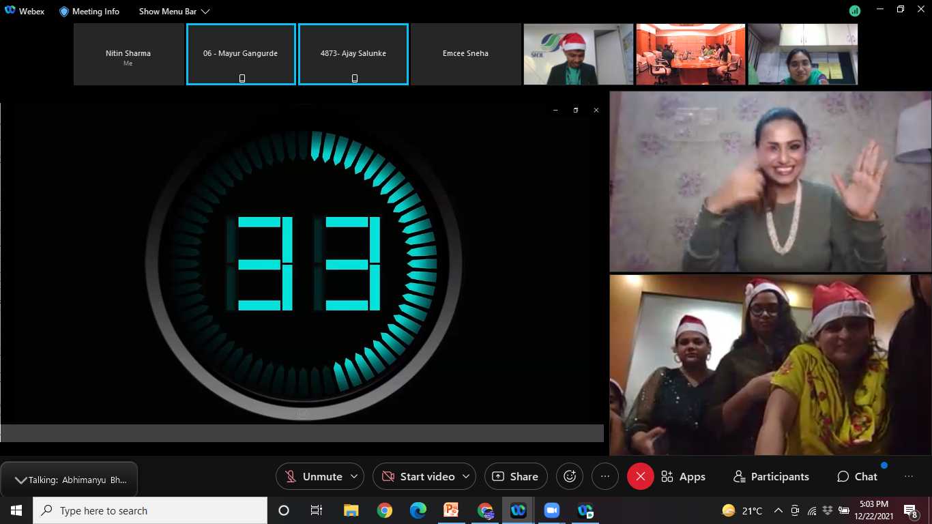Open the weather widget showing 21°C
This screenshot has width=932, height=524.
coord(742,510)
